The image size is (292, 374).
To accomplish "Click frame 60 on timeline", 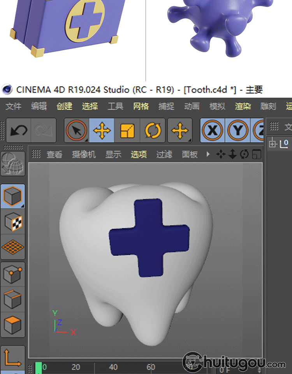I will pyautogui.click(x=151, y=367).
